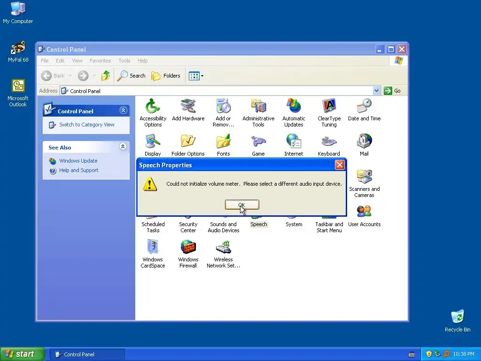
Task: Click the magnifier tray icon
Action: point(446,354)
